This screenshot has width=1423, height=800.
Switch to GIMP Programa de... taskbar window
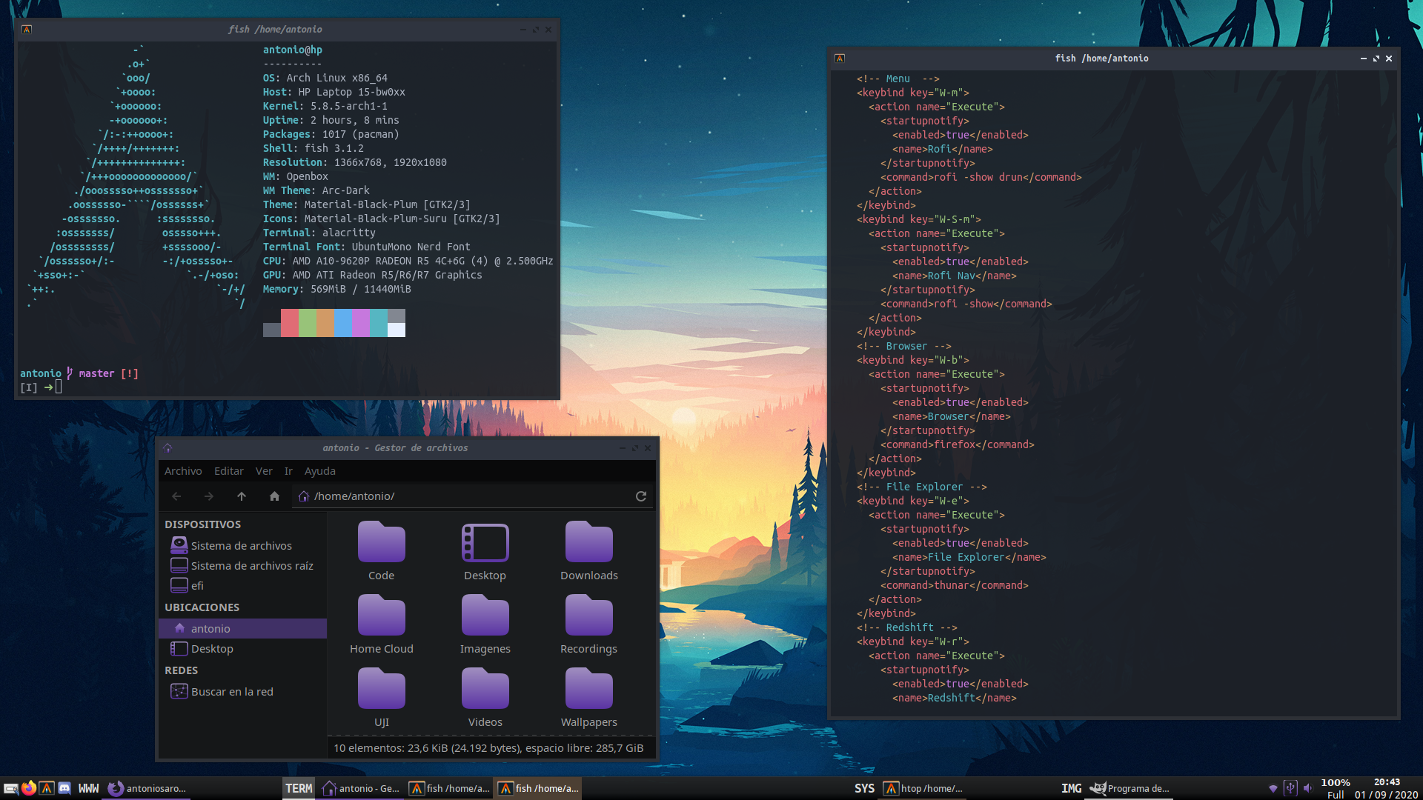coord(1130,788)
